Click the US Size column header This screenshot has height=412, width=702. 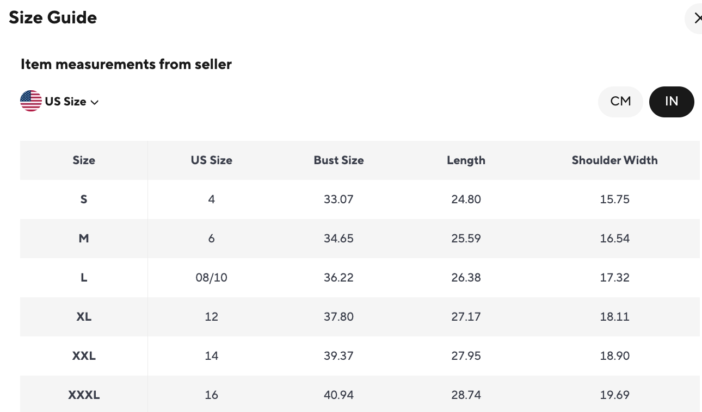[x=211, y=160]
